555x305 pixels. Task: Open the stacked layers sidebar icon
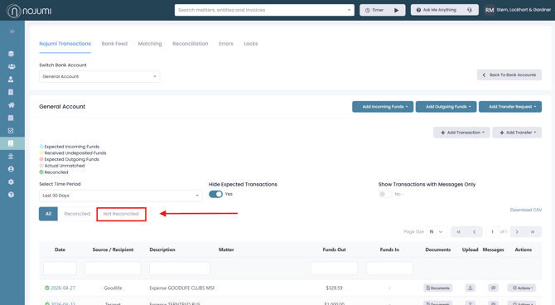tap(11, 54)
